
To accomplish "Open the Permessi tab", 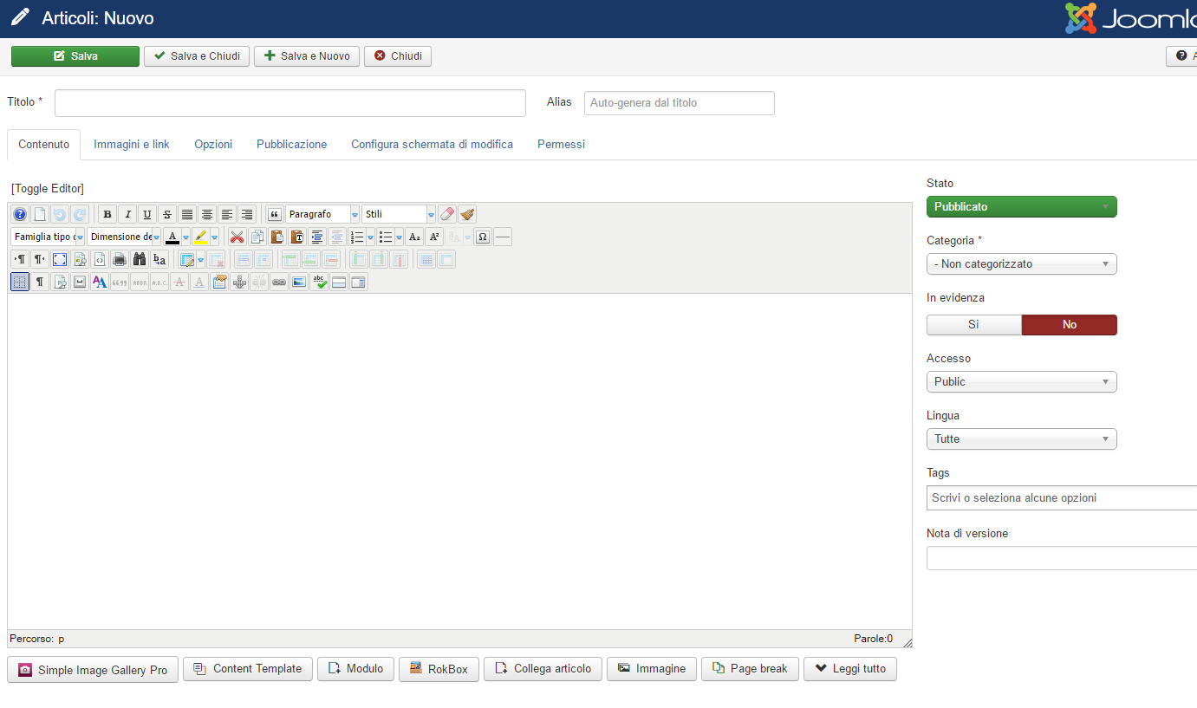I will coord(561,144).
